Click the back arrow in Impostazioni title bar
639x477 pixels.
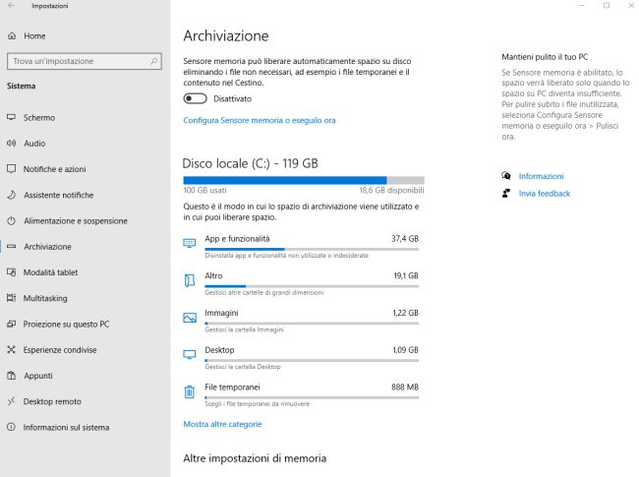click(x=11, y=6)
